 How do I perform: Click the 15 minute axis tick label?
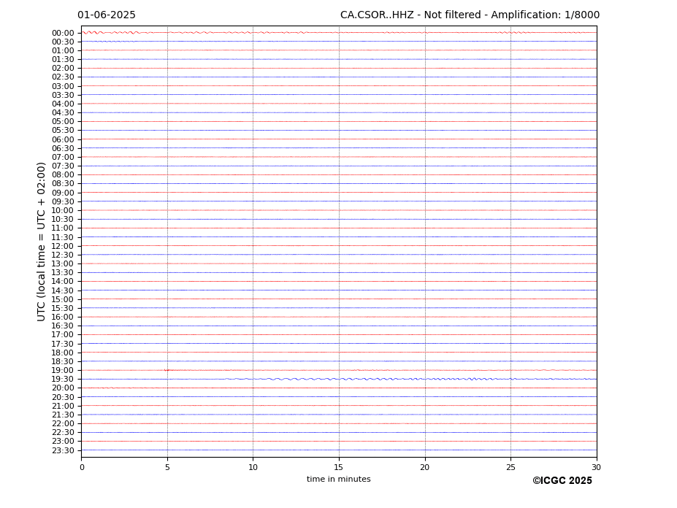coord(339,467)
